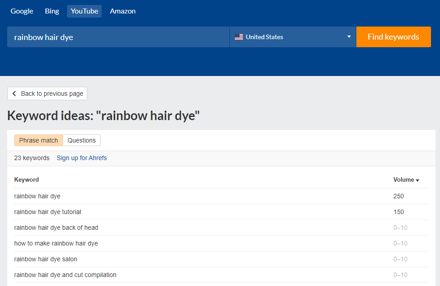Click the 250 volume value
This screenshot has width=440, height=286.
tap(399, 196)
